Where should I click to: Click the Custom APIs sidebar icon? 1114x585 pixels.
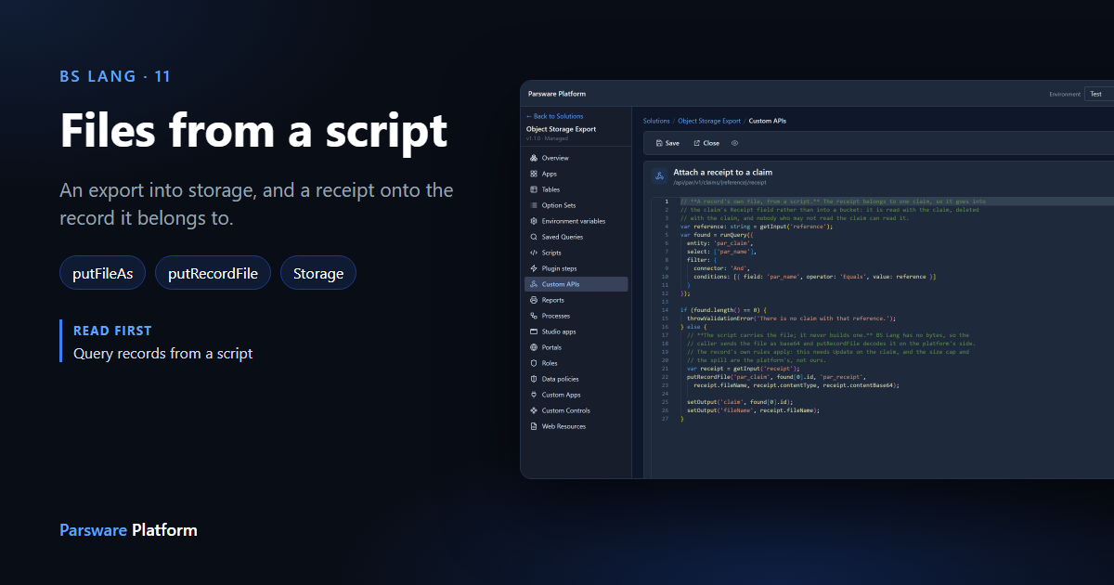coord(533,284)
